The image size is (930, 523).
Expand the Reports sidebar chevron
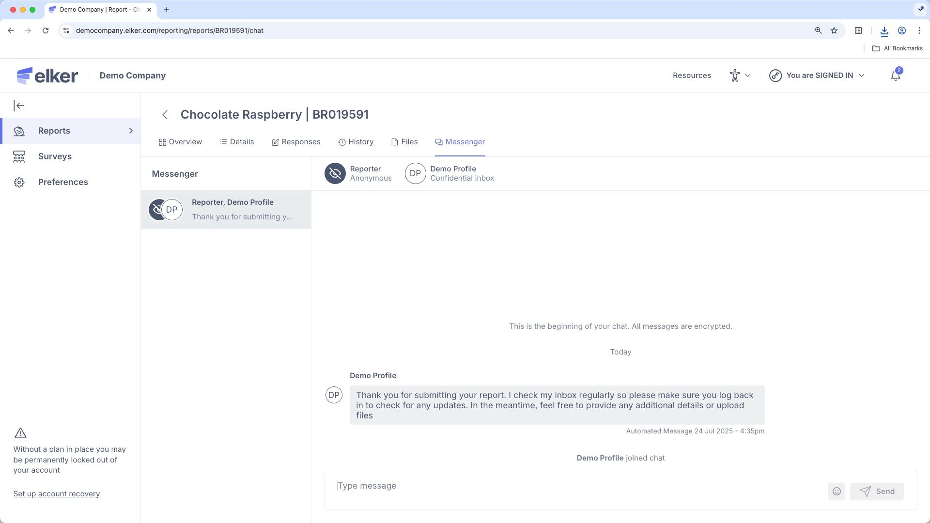coord(131,131)
